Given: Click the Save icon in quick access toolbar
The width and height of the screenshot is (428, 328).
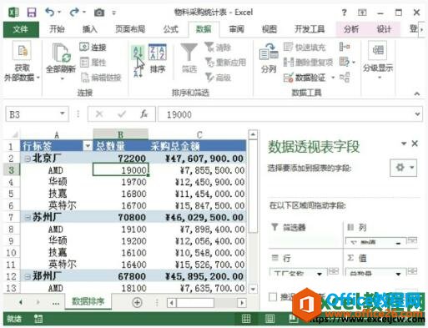Looking at the screenshot, I should click(32, 13).
